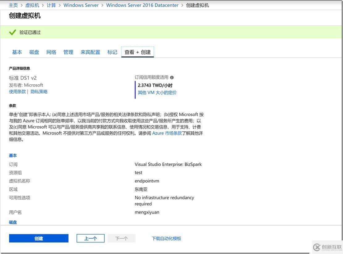Go to 主页 via the breadcrumb
Screen dimensions: 343x254
point(13,5)
